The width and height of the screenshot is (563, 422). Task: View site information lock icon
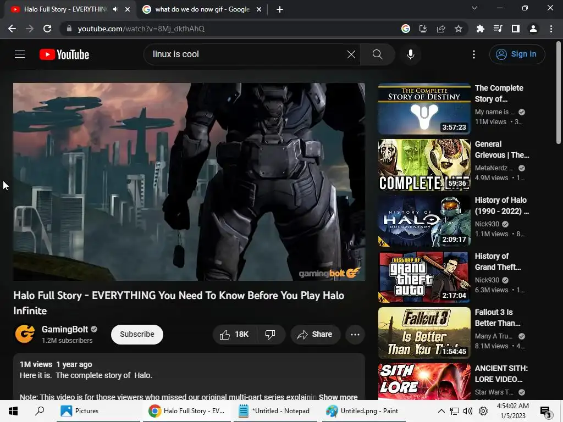69,29
